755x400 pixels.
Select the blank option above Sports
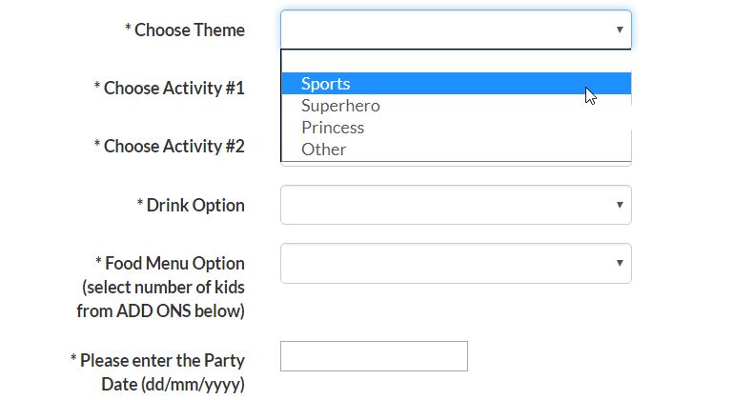[x=456, y=62]
